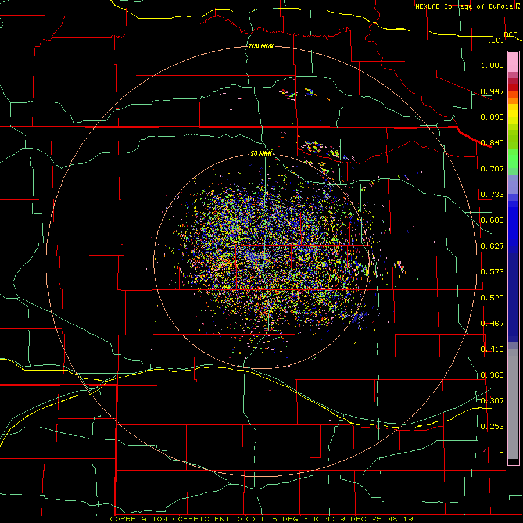The width and height of the screenshot is (523, 523).
Task: Select the 0.413 legend value
Action: [x=492, y=349]
